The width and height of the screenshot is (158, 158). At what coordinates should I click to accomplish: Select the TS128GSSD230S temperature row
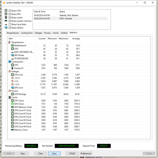point(44,58)
